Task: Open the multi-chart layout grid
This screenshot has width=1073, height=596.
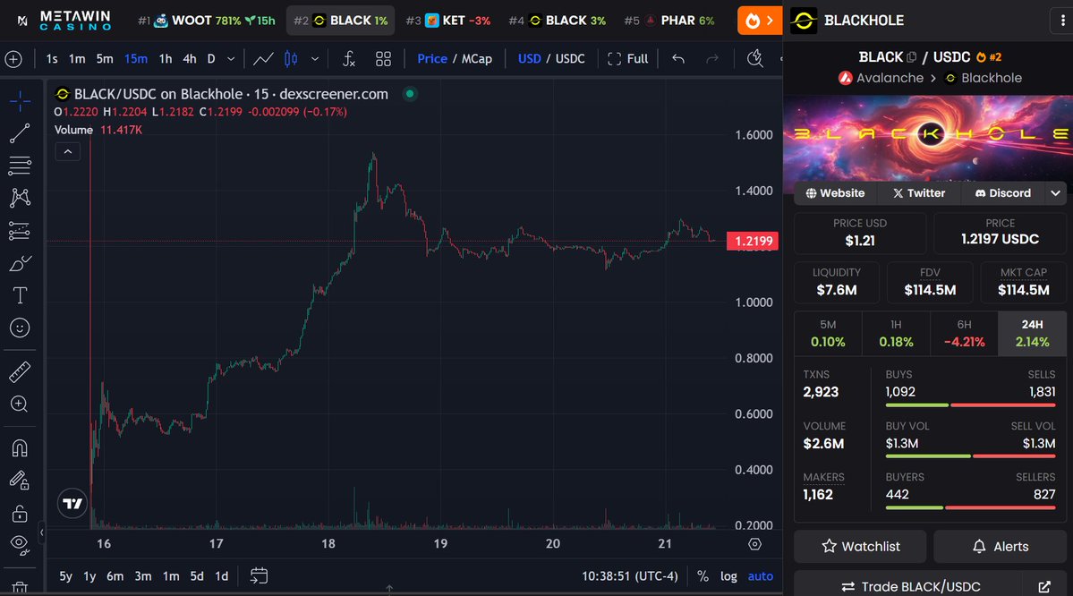Action: [383, 60]
